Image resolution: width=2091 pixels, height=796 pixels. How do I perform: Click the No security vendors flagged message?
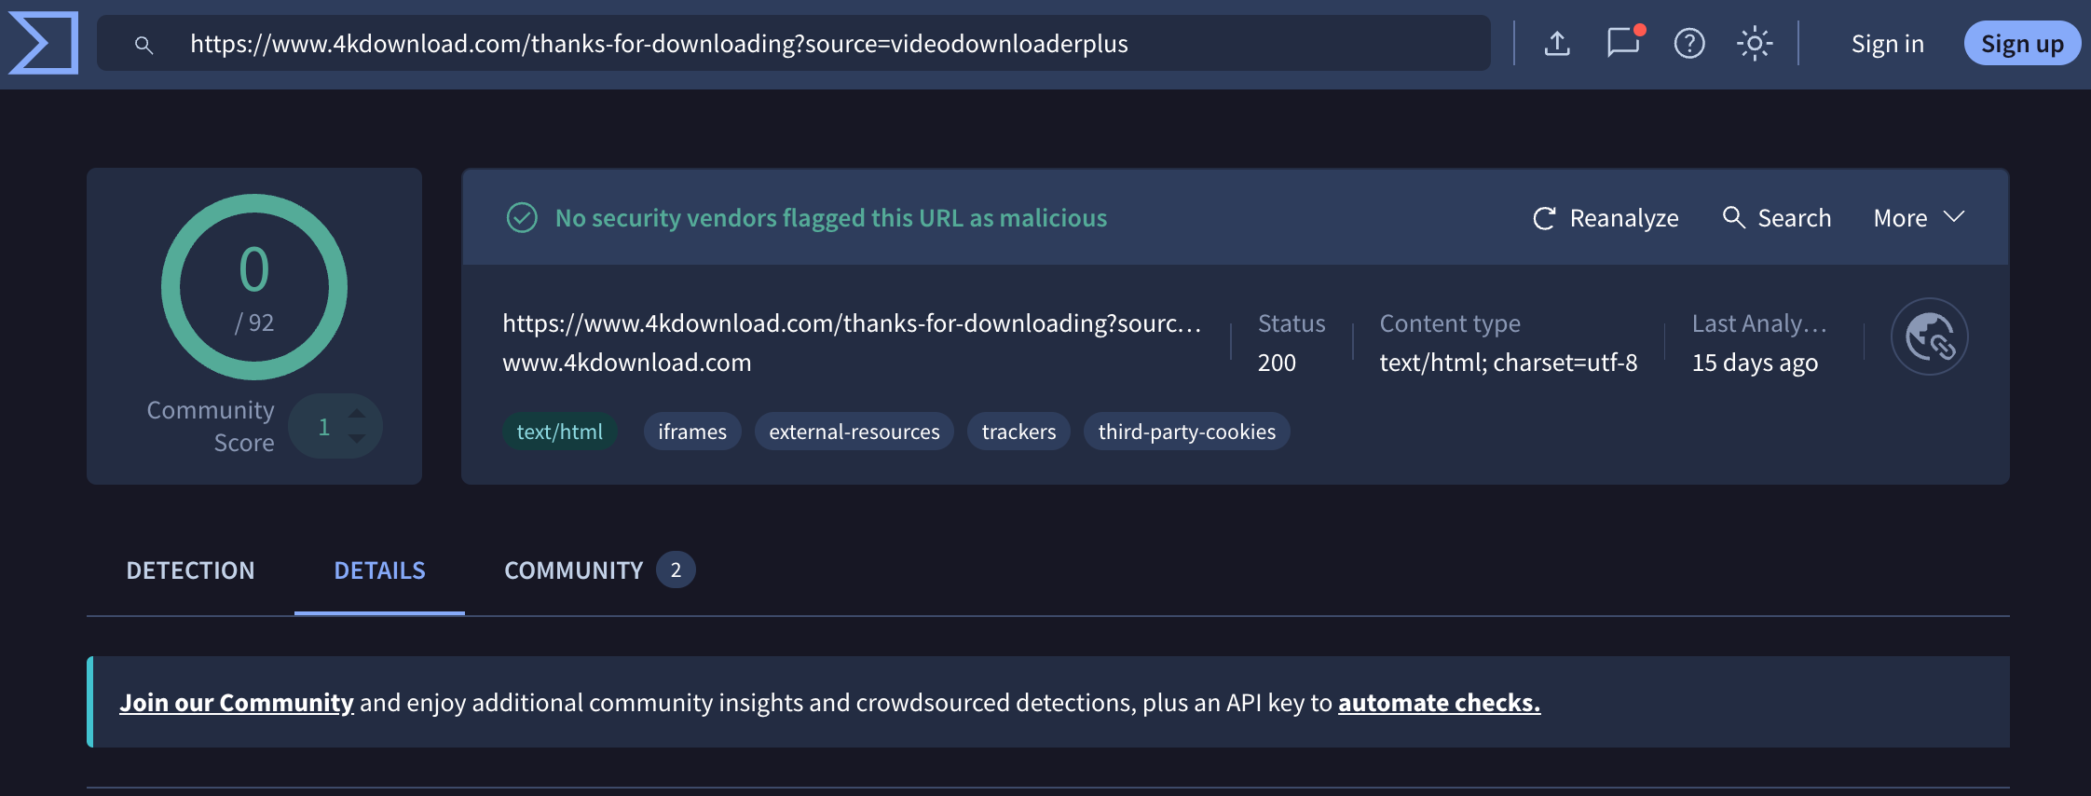(831, 218)
